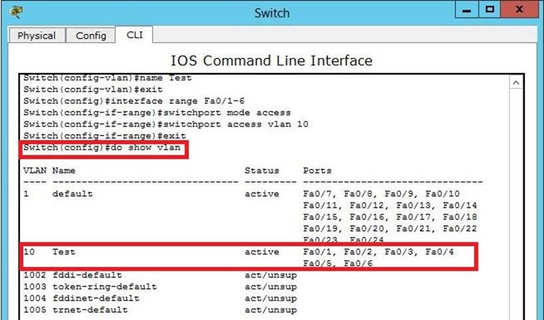The height and width of the screenshot is (320, 544).
Task: Click the 'Test' VLAN 10 name
Action: [64, 252]
